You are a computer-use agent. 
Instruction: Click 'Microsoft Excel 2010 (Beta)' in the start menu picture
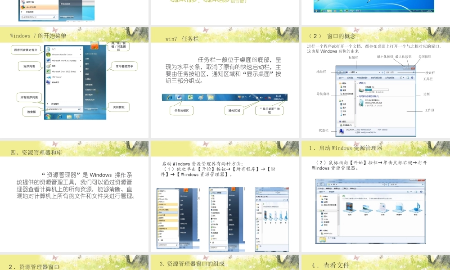pos(64,72)
